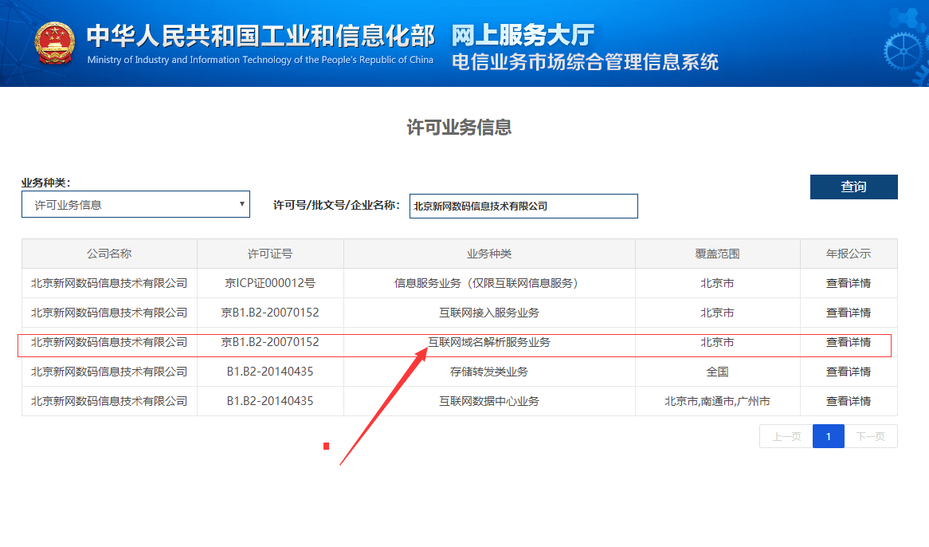929x547 pixels.
Task: Click the 覆盖范围 column header
Action: pyautogui.click(x=718, y=254)
